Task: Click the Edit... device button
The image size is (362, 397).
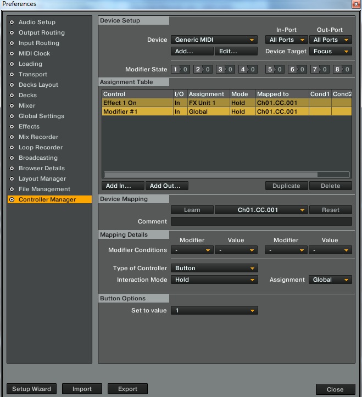Action: point(236,52)
